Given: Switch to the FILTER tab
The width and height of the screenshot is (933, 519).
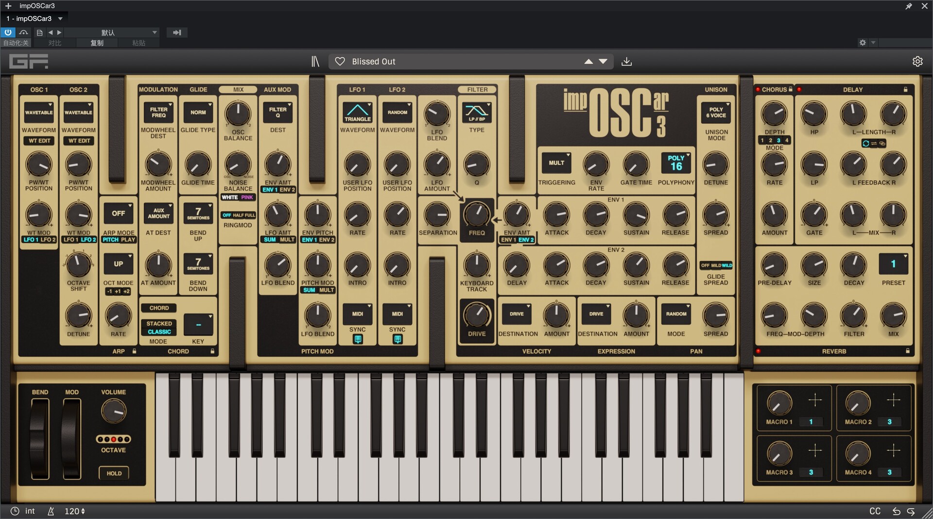Looking at the screenshot, I should coord(477,89).
